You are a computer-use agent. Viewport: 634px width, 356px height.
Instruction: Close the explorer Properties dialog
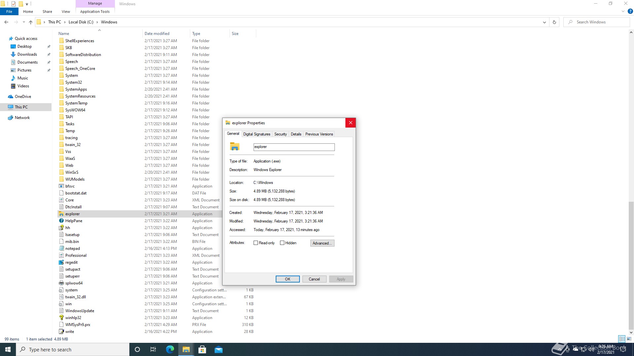point(350,123)
